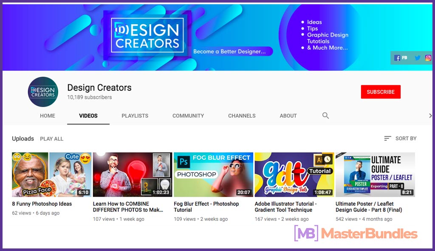Select the Videos tab
The width and height of the screenshot is (435, 251).
point(88,116)
